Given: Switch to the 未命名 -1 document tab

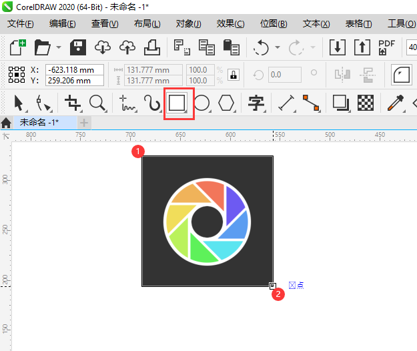Looking at the screenshot, I should (x=45, y=123).
